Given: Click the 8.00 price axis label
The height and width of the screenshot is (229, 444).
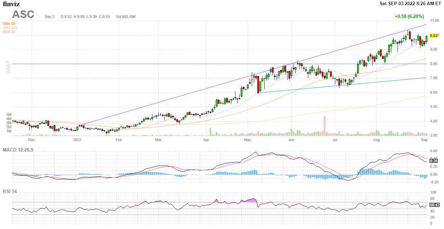Looking at the screenshot, I should point(433,64).
